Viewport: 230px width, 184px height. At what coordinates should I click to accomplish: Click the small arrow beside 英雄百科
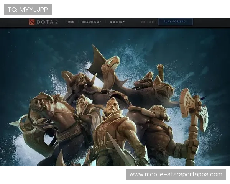click(124, 22)
